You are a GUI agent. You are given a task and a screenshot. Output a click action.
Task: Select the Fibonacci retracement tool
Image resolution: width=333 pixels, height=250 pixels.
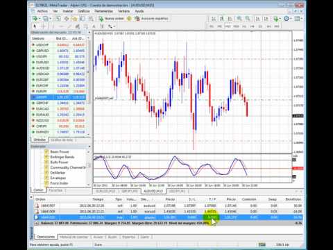coord(85,26)
